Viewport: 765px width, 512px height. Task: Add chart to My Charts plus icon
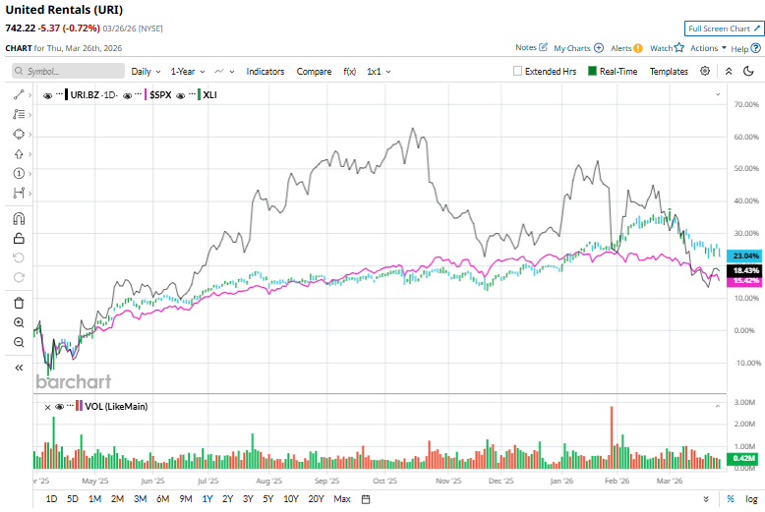pyautogui.click(x=599, y=48)
